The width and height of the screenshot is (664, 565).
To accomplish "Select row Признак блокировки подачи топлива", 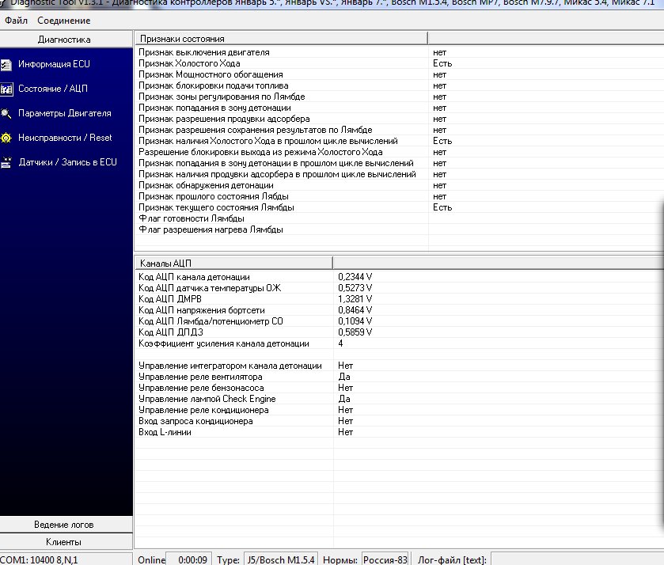I will (x=399, y=85).
